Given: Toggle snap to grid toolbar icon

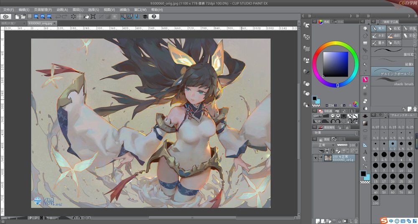Looking at the screenshot, I should [x=136, y=17].
